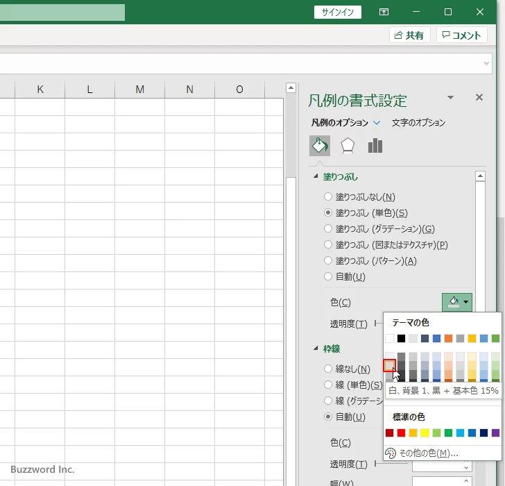The image size is (505, 486).
Task: Click the 共有 share button
Action: click(410, 35)
